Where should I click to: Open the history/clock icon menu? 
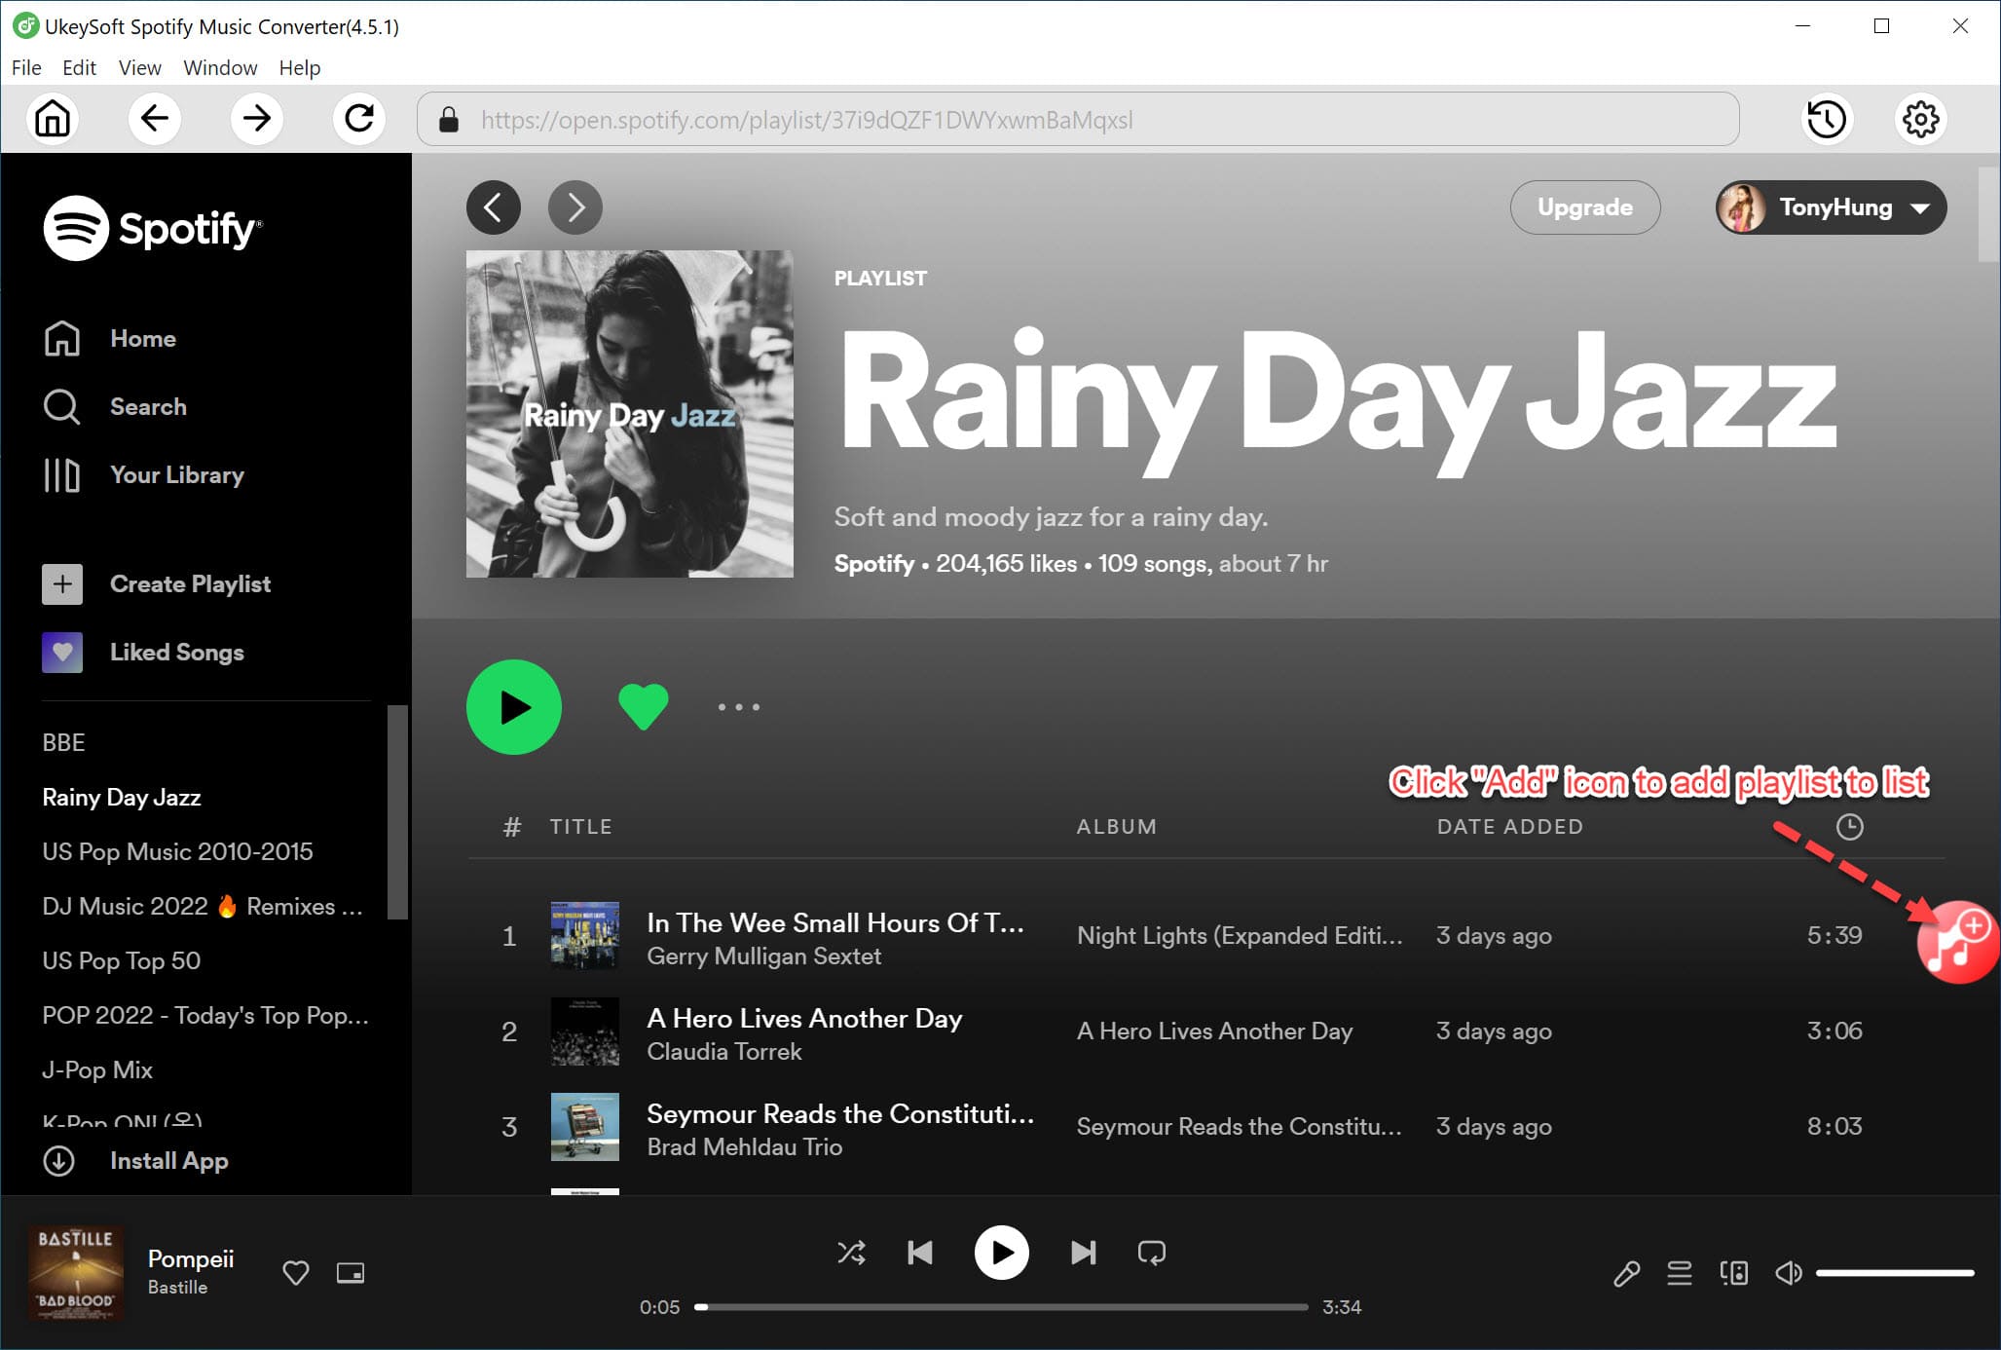tap(1827, 119)
